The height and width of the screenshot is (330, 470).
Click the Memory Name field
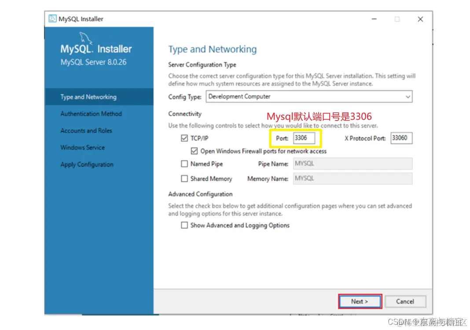pyautogui.click(x=352, y=179)
